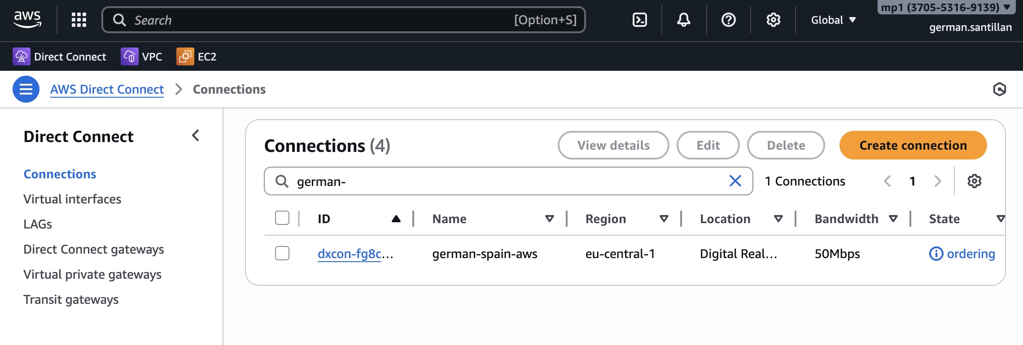This screenshot has height=345, width=1023.
Task: Click the search magnifier in filter box
Action: (x=282, y=181)
